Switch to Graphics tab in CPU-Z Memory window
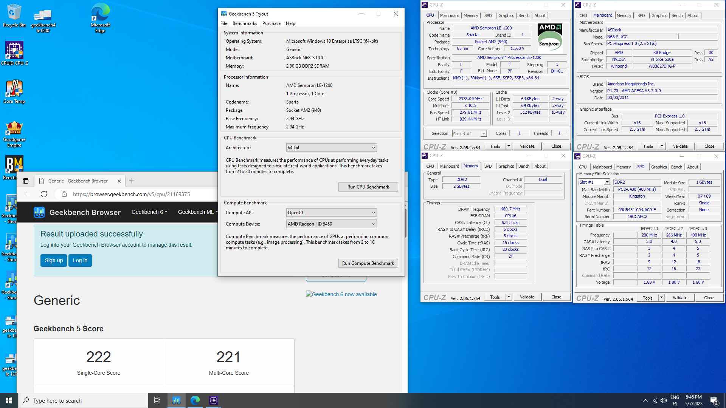Viewport: 726px width, 408px height. point(506,166)
